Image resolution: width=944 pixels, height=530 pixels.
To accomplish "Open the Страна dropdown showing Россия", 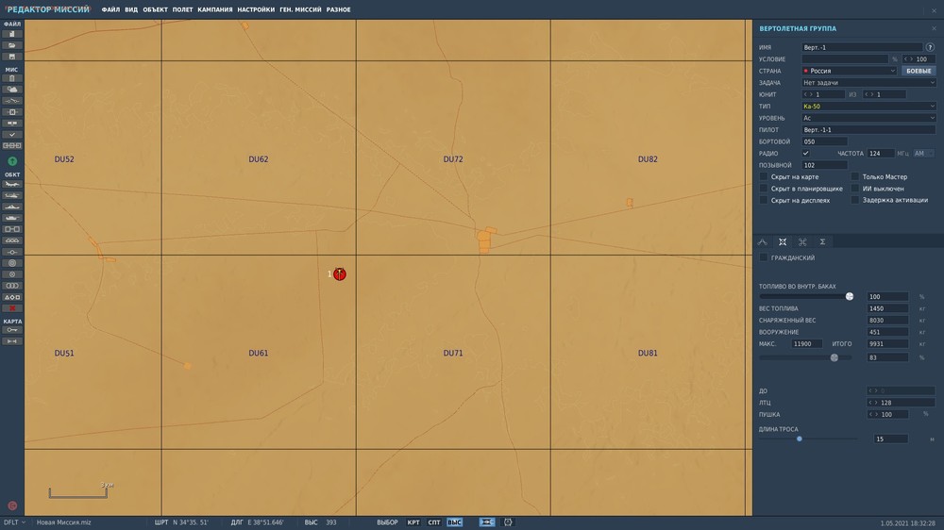I will pyautogui.click(x=849, y=71).
